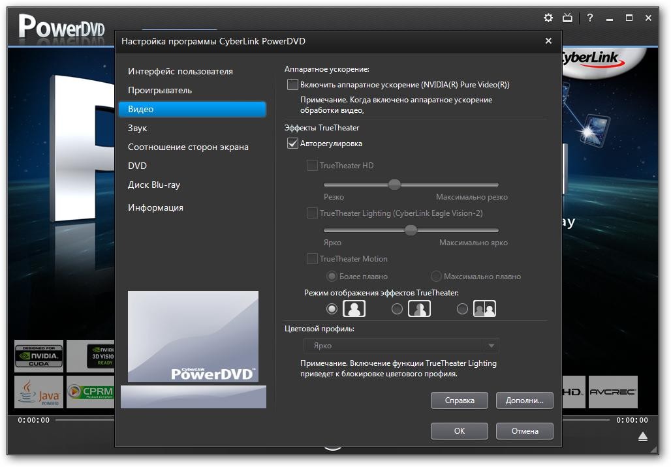The width and height of the screenshot is (671, 467).
Task: Enable TrueTheater Lighting checkbox
Action: pos(312,213)
